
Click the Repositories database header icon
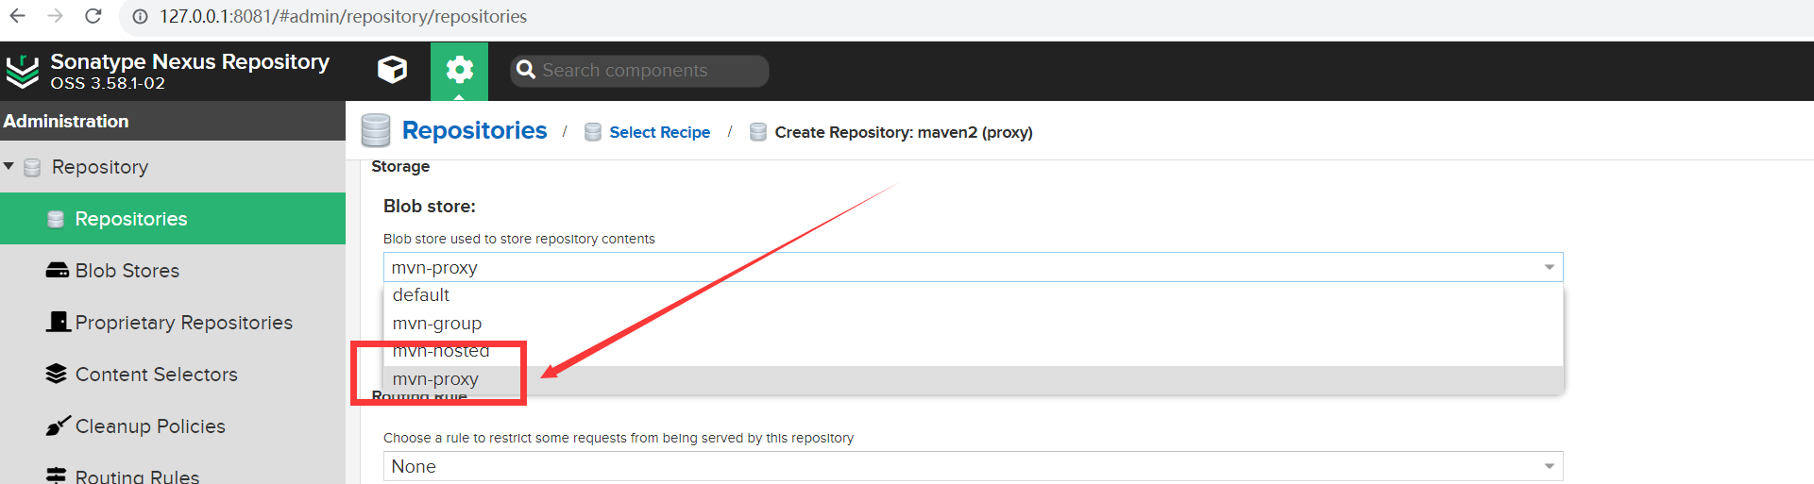click(x=376, y=131)
